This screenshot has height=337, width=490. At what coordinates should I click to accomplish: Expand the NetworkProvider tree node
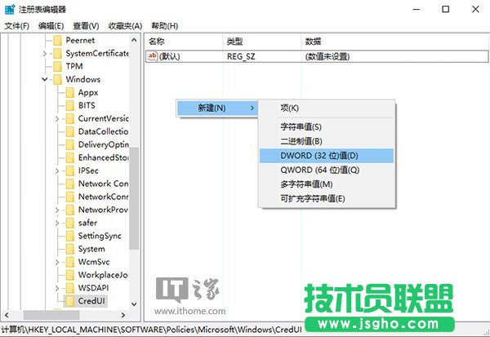point(57,210)
